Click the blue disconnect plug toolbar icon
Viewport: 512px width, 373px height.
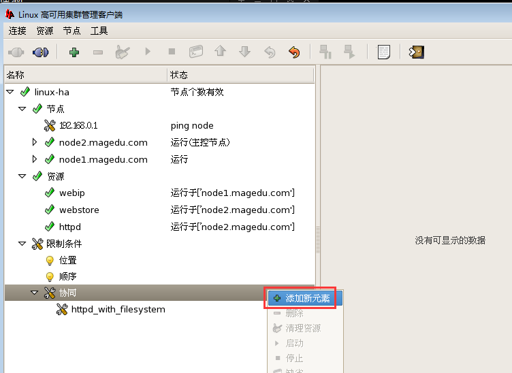[x=41, y=52]
